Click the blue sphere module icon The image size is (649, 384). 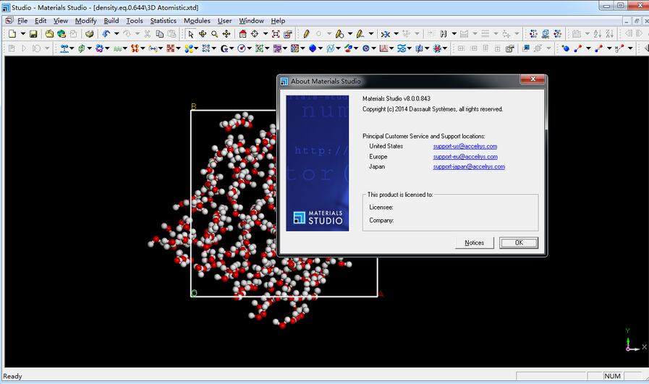(313, 48)
